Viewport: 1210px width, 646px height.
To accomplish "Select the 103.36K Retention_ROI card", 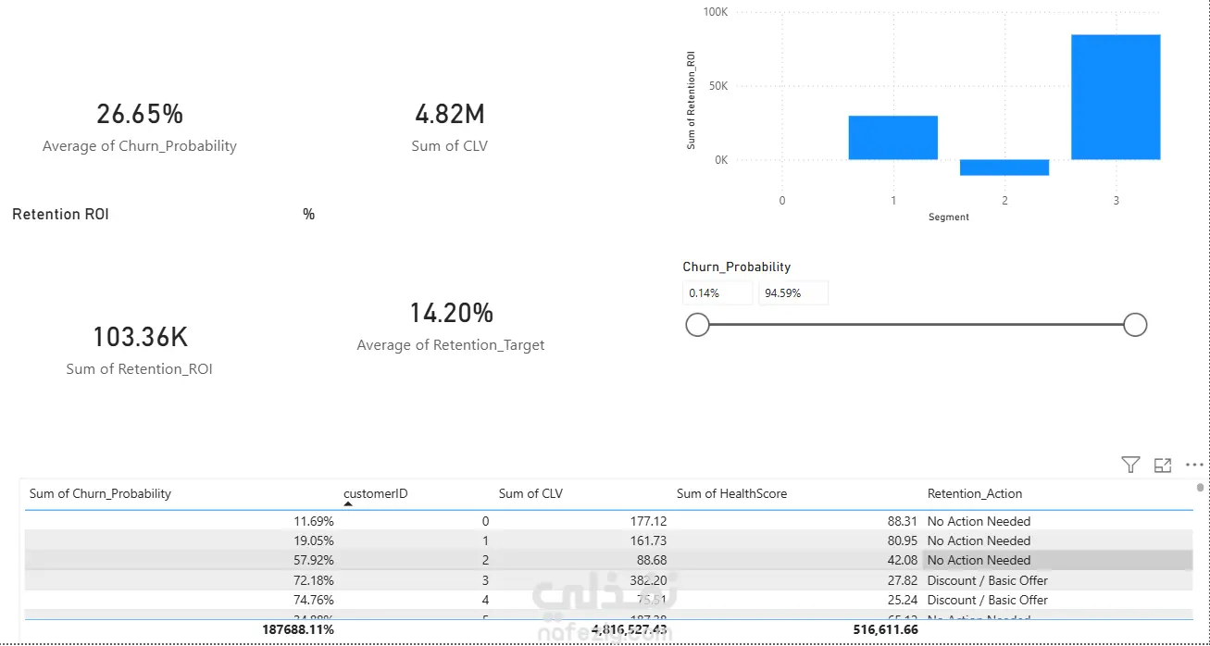I will click(x=140, y=350).
